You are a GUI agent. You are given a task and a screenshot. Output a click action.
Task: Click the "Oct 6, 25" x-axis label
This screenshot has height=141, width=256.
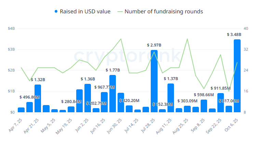pos(233,125)
